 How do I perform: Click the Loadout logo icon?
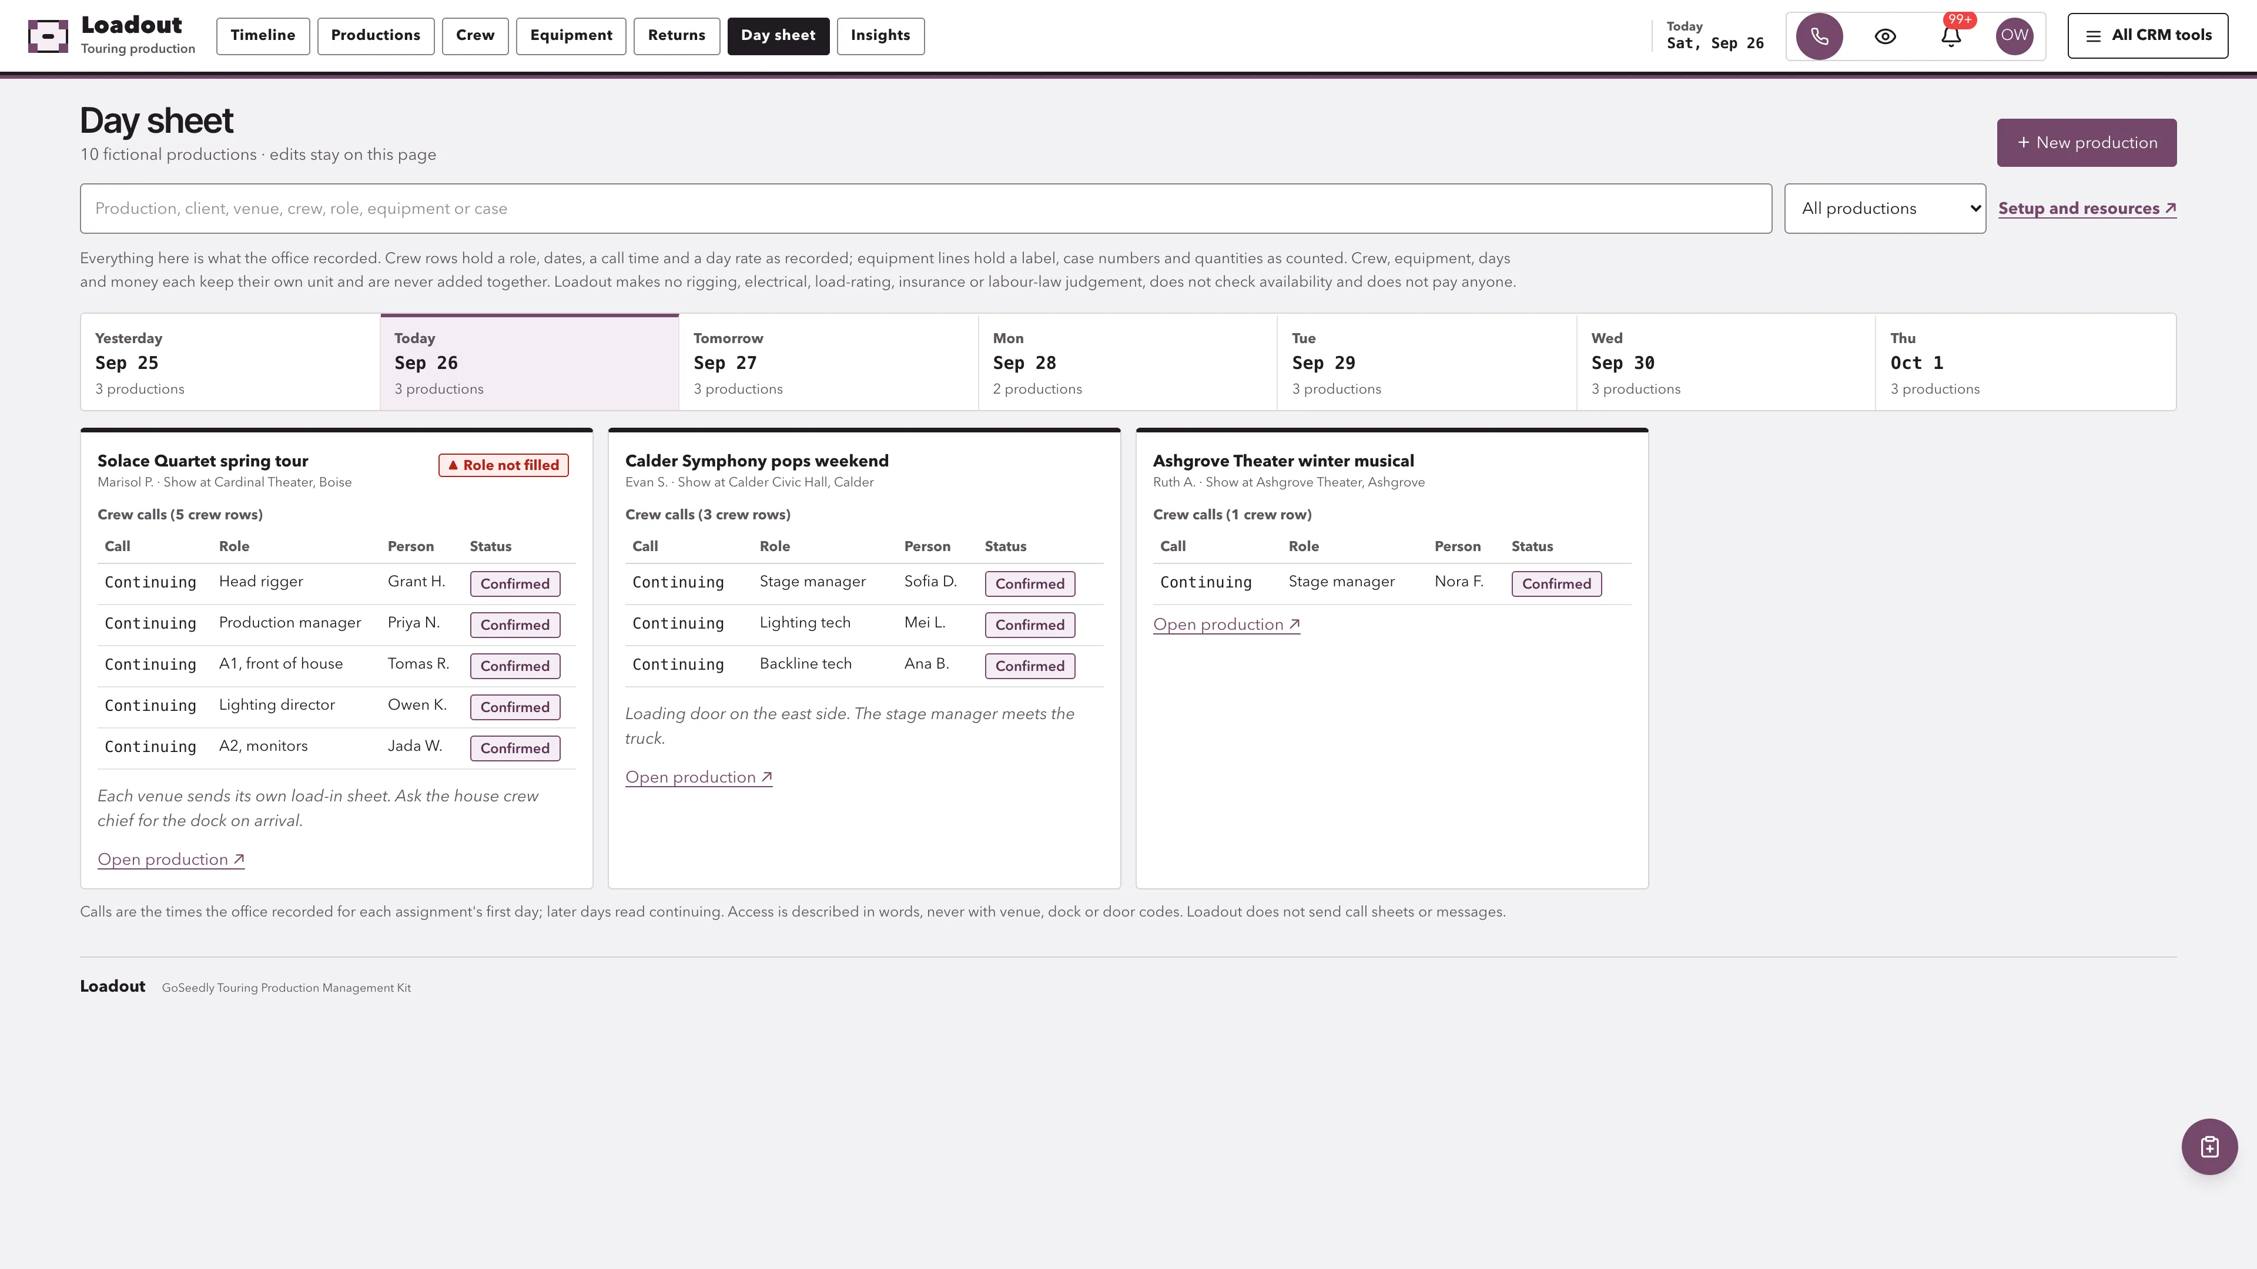pyautogui.click(x=48, y=36)
